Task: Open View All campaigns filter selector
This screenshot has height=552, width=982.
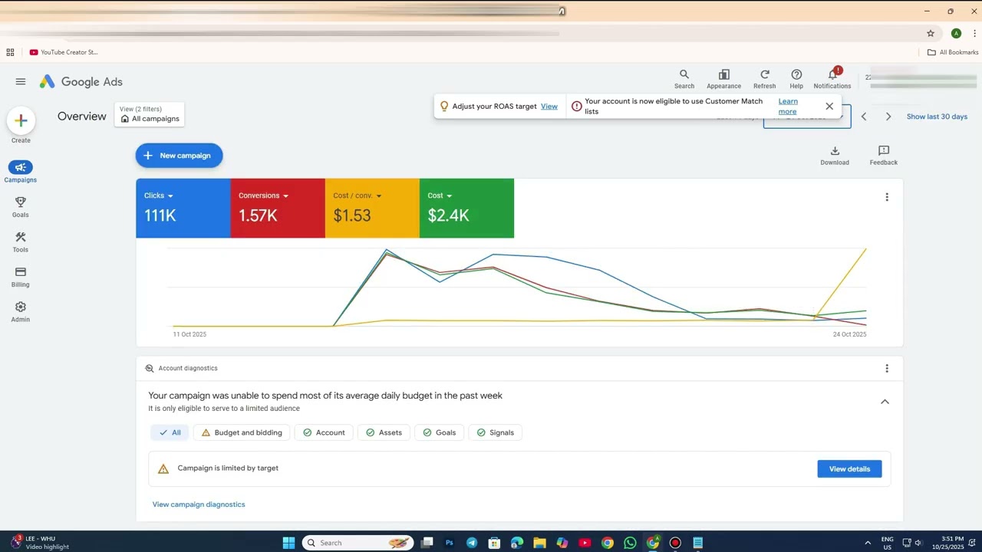Action: click(150, 114)
